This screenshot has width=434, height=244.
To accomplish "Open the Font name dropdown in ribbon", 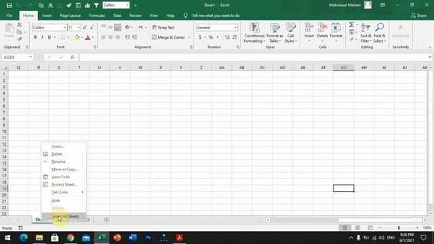I will click(65, 27).
